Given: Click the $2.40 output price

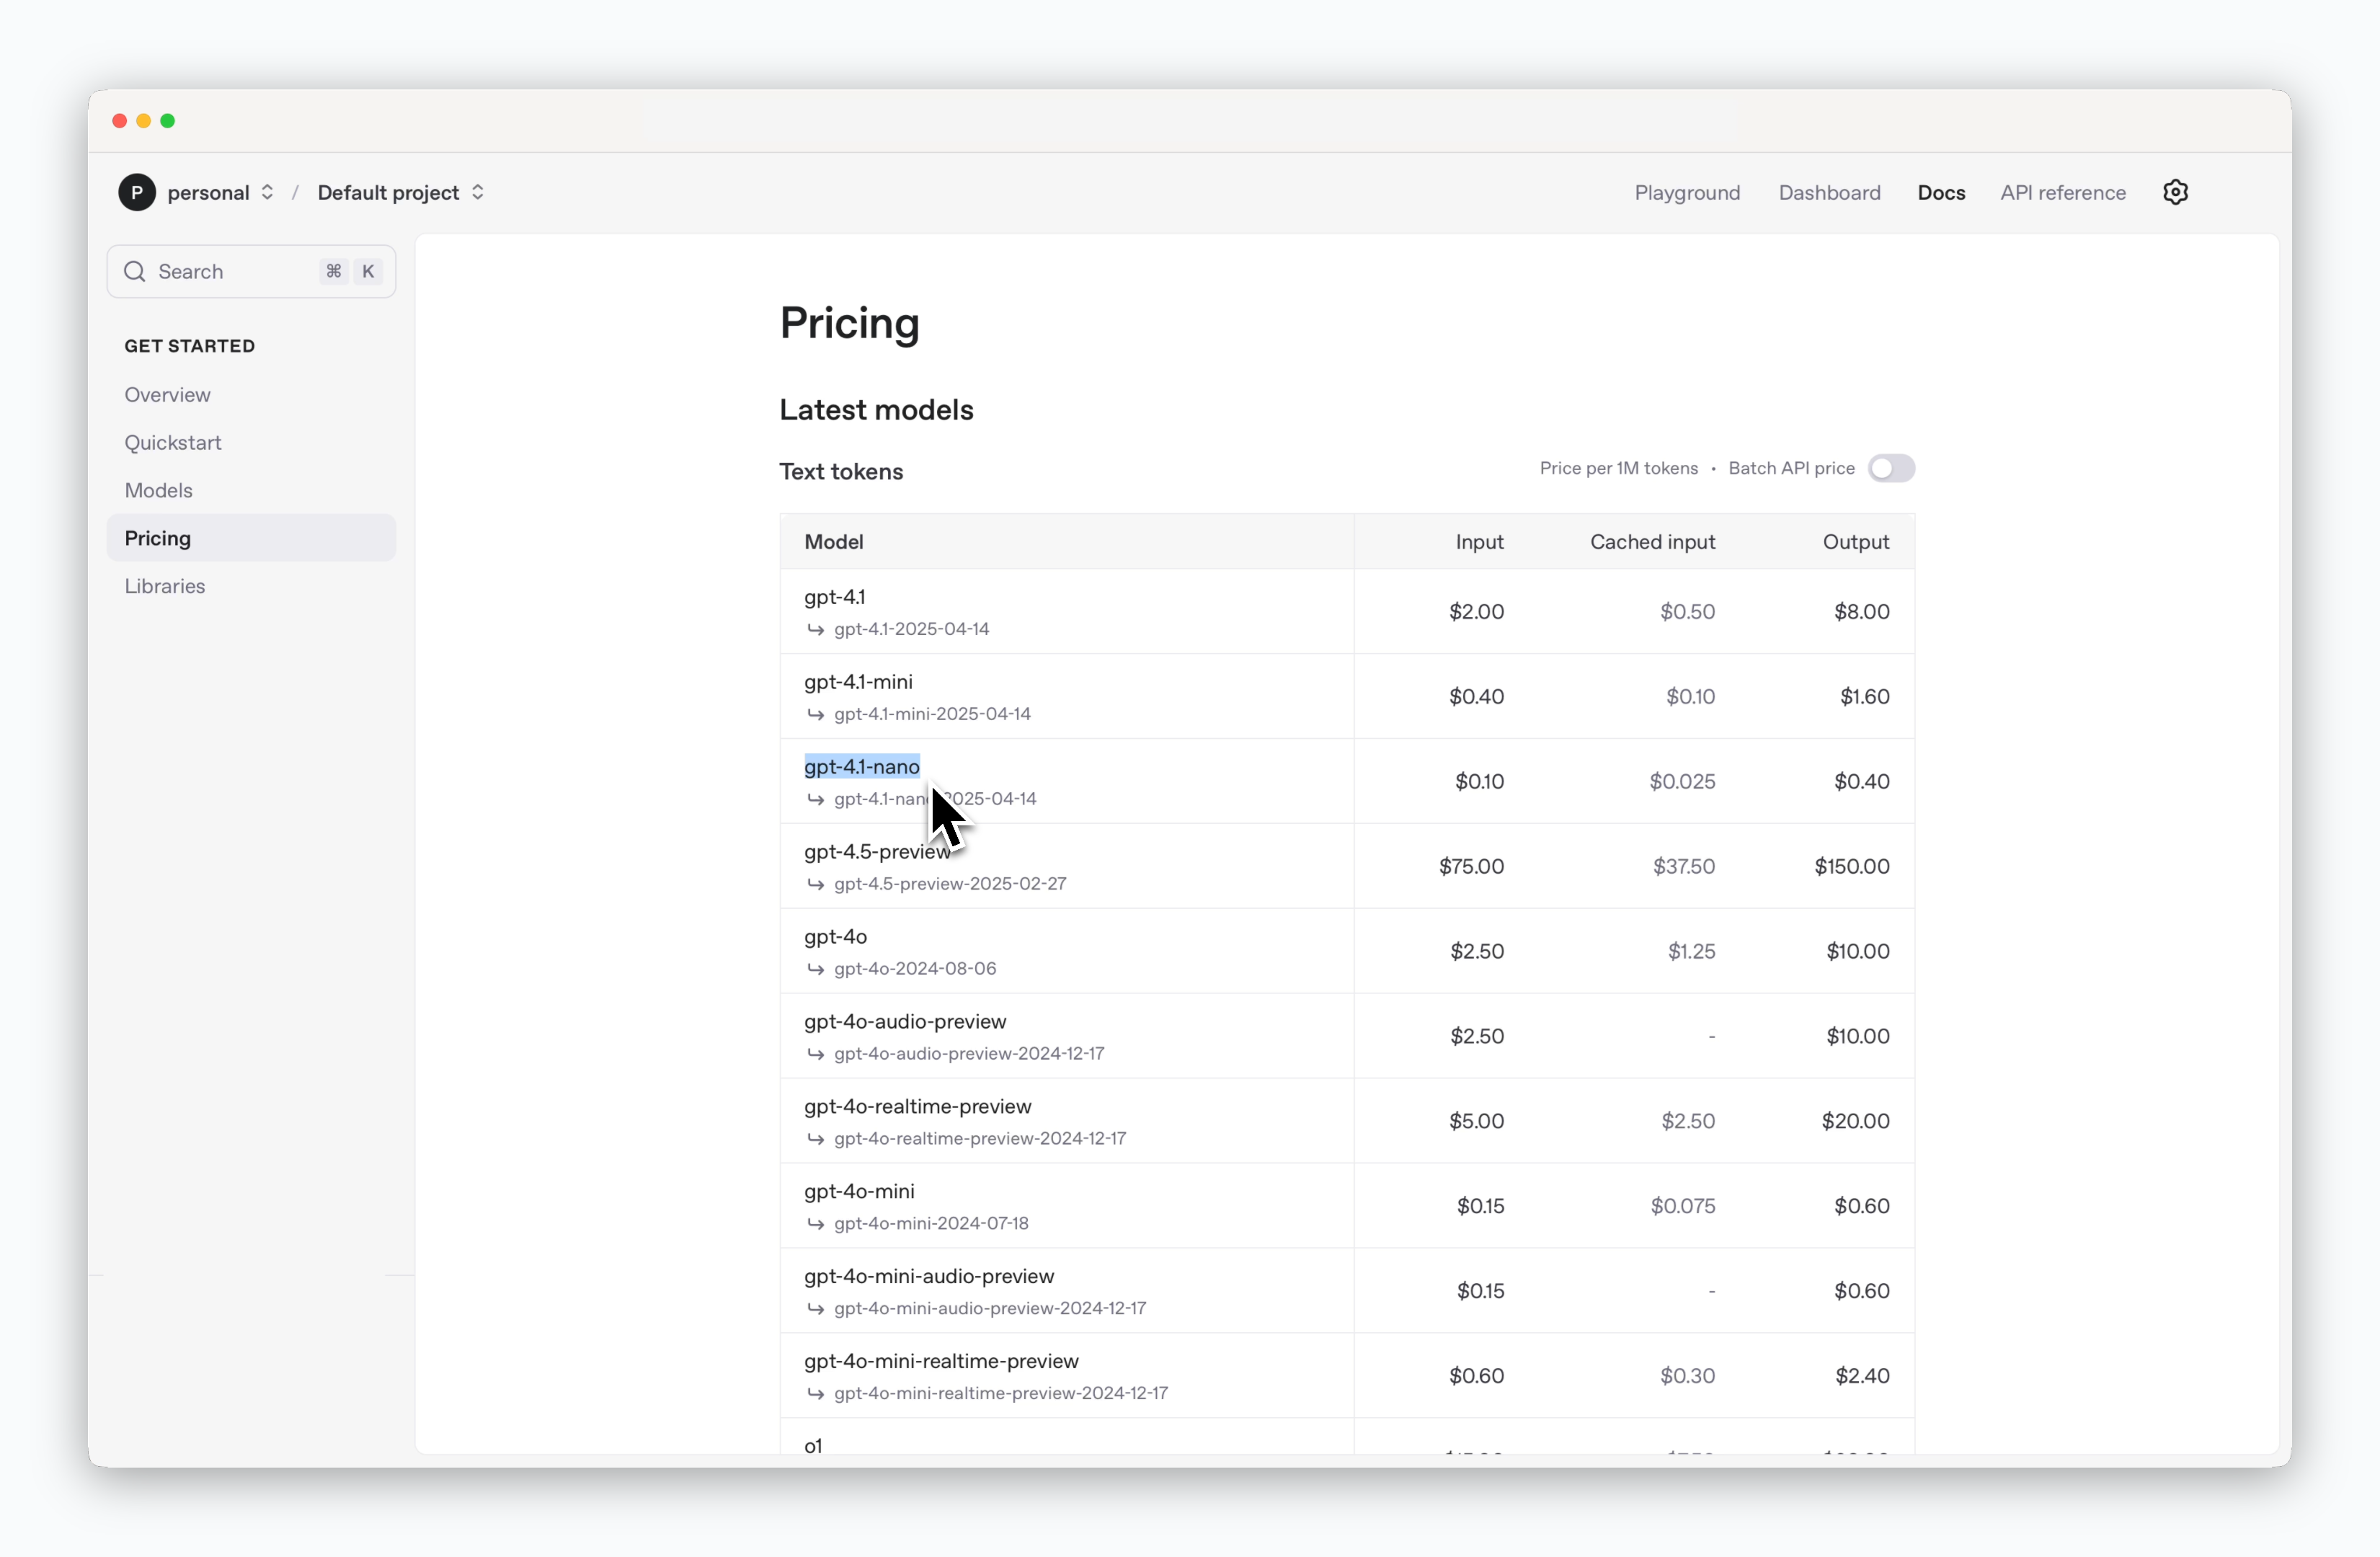Looking at the screenshot, I should (x=1862, y=1377).
